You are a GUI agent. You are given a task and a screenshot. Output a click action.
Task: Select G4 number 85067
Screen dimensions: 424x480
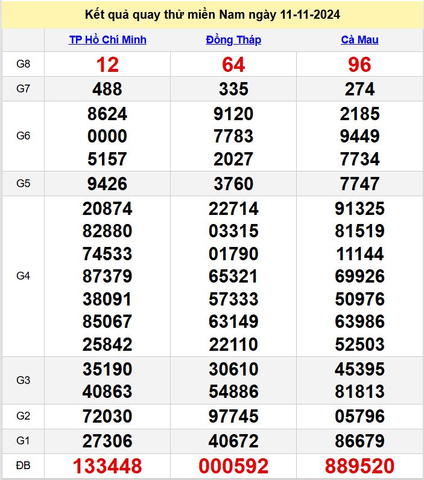[107, 322]
